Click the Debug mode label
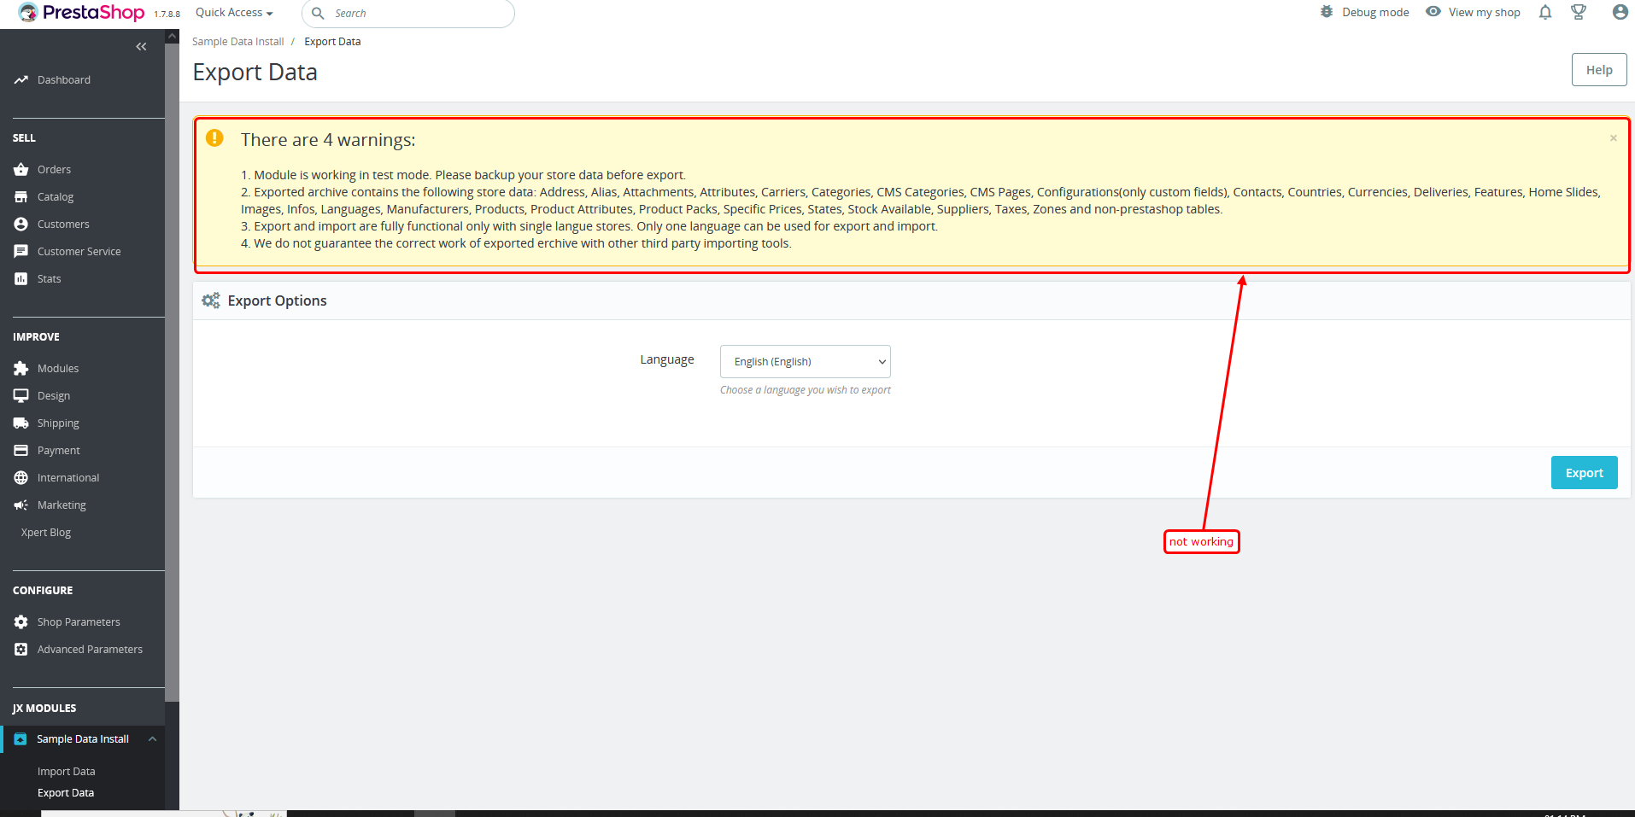Viewport: 1635px width, 817px height. [x=1375, y=13]
